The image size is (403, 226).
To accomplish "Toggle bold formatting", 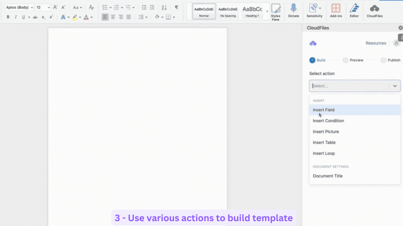I will pyautogui.click(x=8, y=17).
